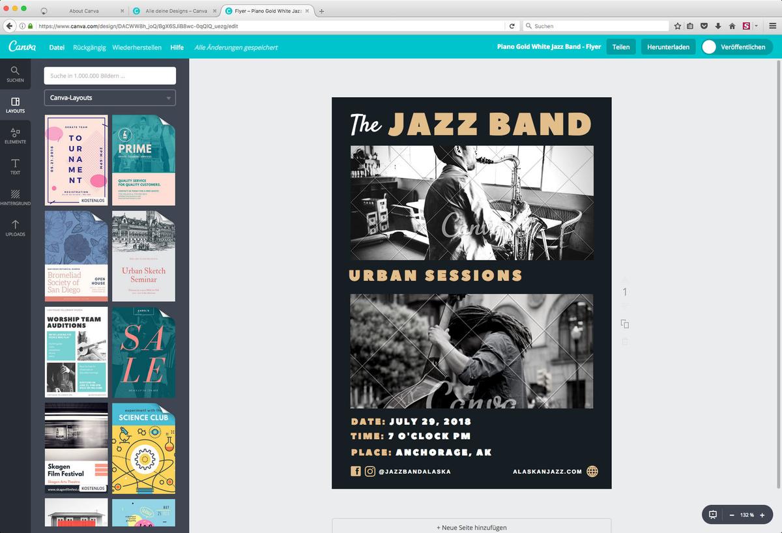This screenshot has height=533, width=782.
Task: Select the Sale layout thumbnail
Action: [143, 352]
